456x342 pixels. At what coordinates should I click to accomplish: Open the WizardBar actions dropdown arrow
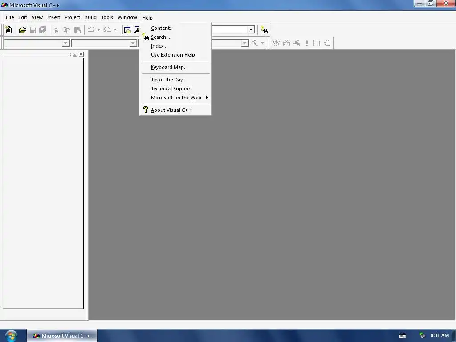click(262, 43)
